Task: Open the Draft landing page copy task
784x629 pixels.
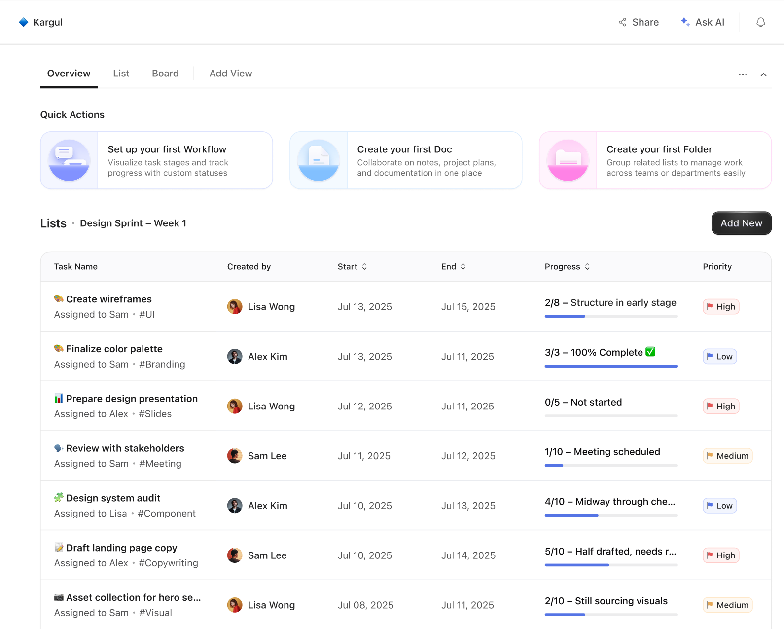Action: [x=121, y=548]
